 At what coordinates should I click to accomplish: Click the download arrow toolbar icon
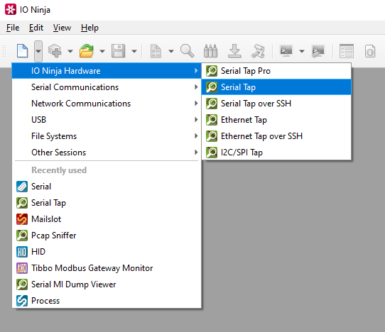coord(234,51)
